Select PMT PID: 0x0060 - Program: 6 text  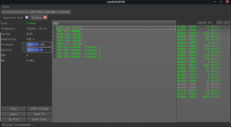[x=79, y=57]
